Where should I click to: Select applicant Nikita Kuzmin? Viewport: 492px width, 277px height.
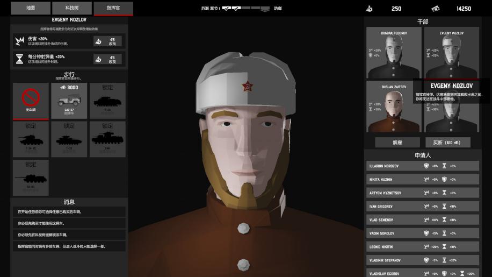tap(423, 179)
